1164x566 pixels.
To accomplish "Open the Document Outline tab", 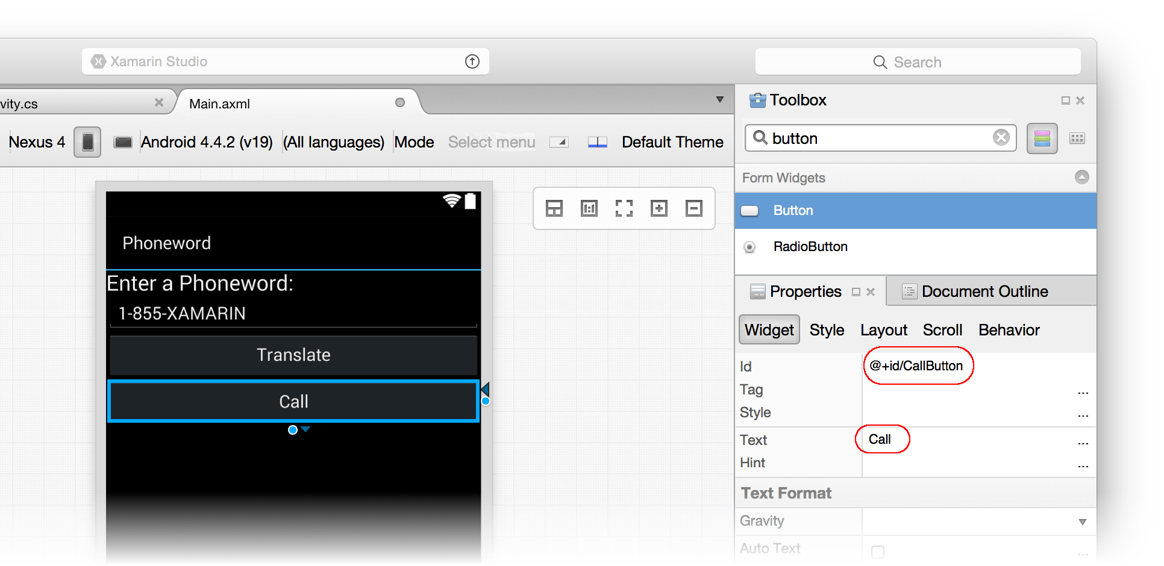I will [984, 291].
